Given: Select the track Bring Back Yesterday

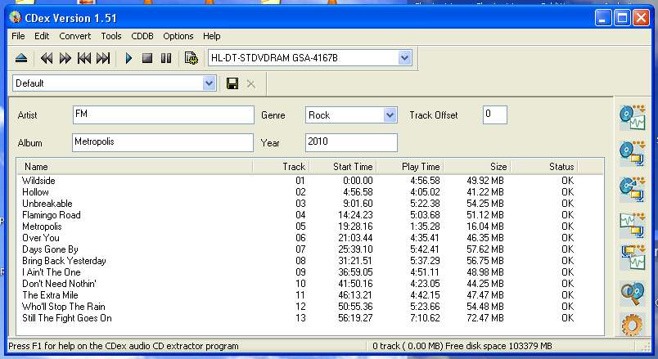Looking at the screenshot, I should (64, 261).
